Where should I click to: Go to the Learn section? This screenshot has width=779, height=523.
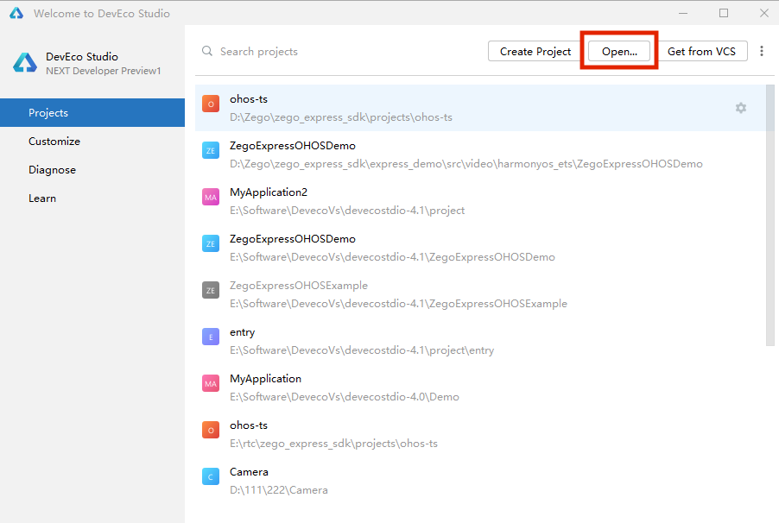coord(42,198)
